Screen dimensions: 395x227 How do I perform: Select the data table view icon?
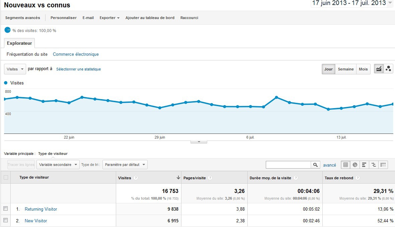tap(345, 165)
